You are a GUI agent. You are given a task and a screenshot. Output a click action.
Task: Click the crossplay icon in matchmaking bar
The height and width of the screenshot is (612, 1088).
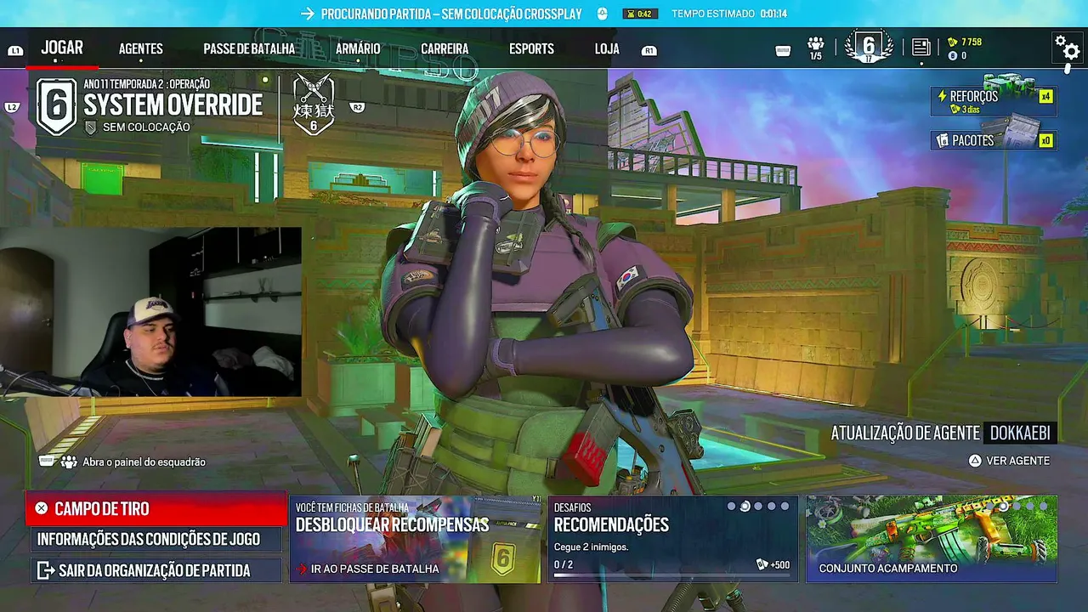pos(602,14)
